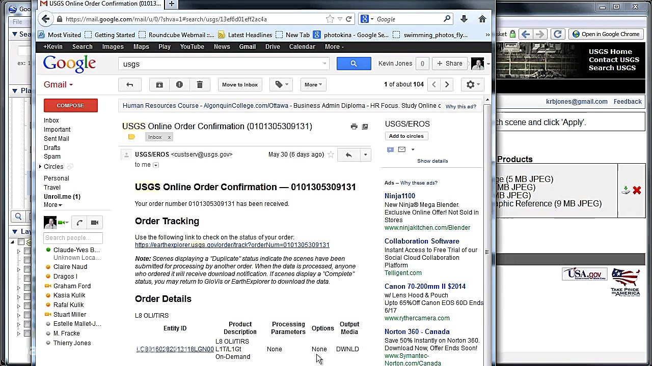
Task: Open Drive in the Google bar
Action: click(x=273, y=47)
